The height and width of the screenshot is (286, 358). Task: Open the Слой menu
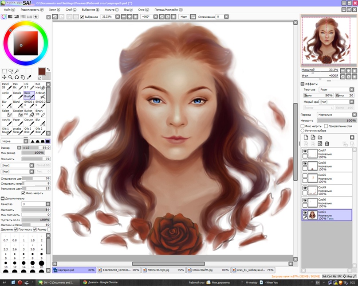(69, 9)
